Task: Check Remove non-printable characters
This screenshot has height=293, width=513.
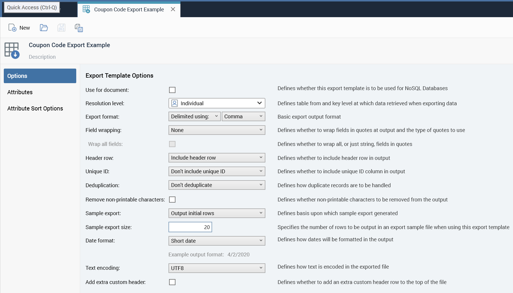Action: (x=172, y=200)
